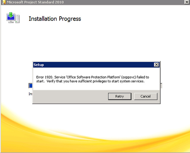Image resolution: width=190 pixels, height=153 pixels.
Task: Click the Microsoft Project Standard 2010 title text
Action: point(35,2)
